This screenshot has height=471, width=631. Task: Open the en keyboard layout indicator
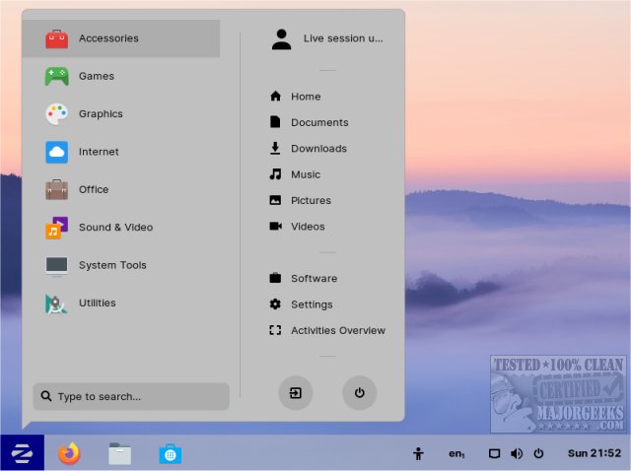[x=456, y=453]
